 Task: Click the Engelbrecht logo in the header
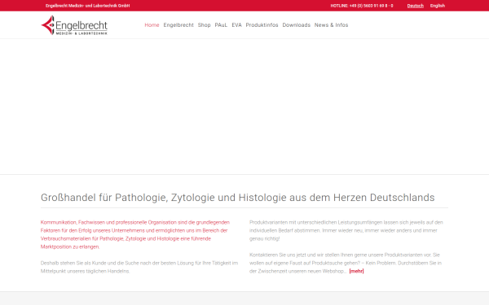point(74,25)
